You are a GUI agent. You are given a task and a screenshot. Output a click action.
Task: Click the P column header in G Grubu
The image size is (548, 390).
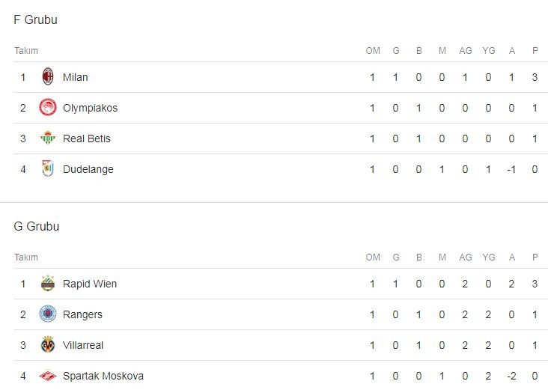[535, 258]
